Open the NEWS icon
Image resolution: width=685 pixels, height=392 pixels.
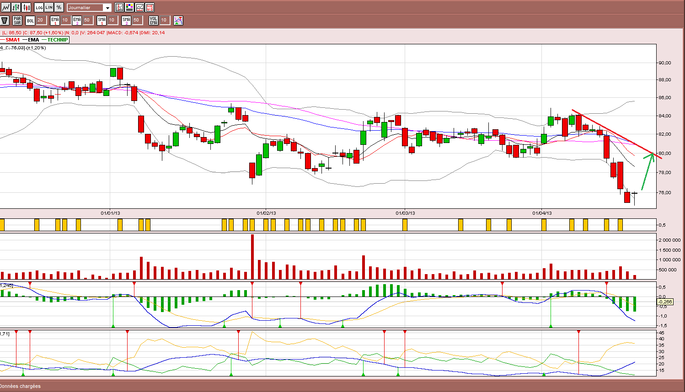(x=150, y=7)
